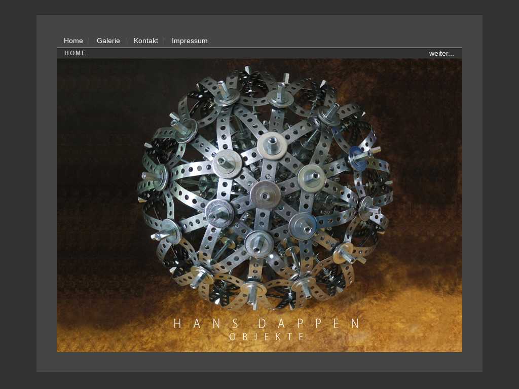The height and width of the screenshot is (389, 519).
Task: Click the OBJEKTE subtitle text
Action: click(267, 337)
